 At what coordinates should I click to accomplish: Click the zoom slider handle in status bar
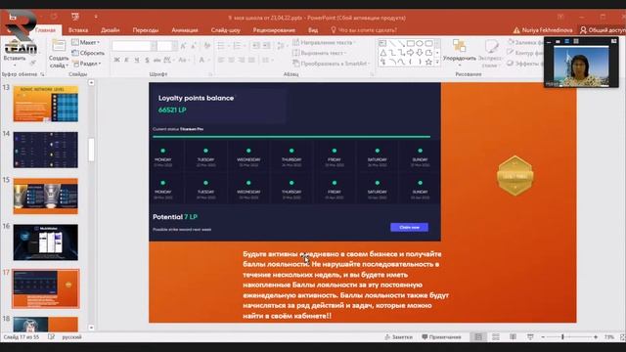coord(562,337)
